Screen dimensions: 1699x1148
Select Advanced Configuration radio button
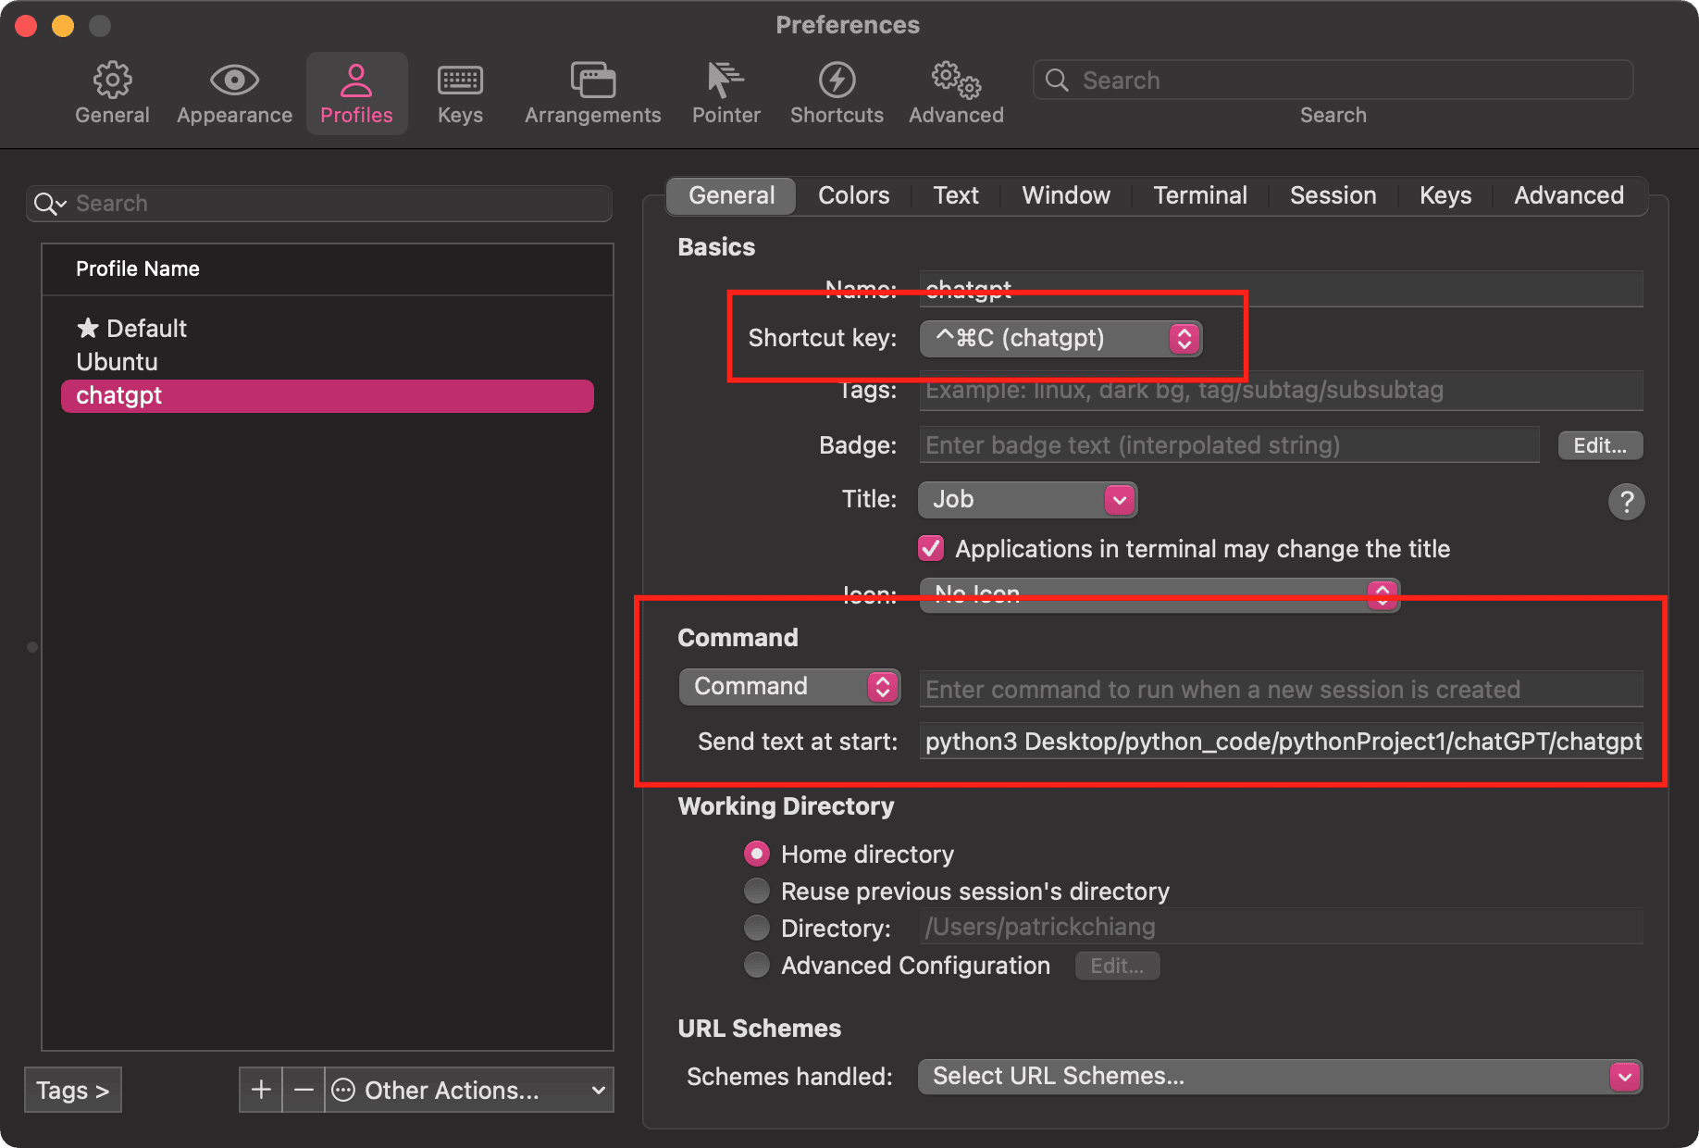tap(757, 965)
